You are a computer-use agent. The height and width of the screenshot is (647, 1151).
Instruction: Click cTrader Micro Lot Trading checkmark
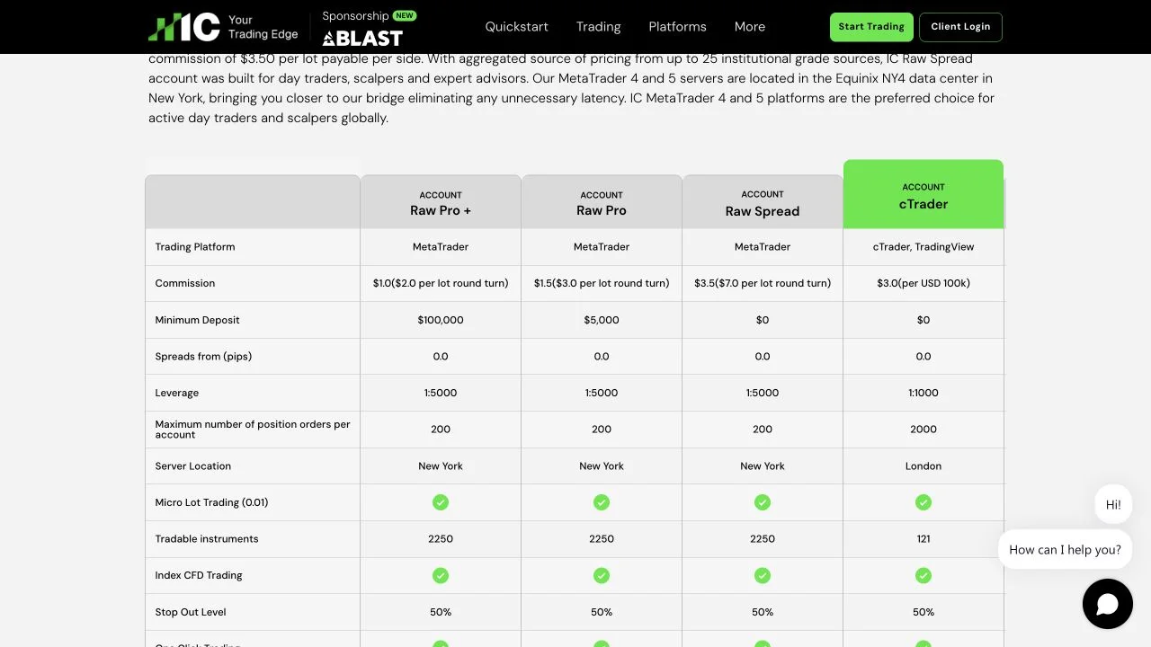click(923, 502)
